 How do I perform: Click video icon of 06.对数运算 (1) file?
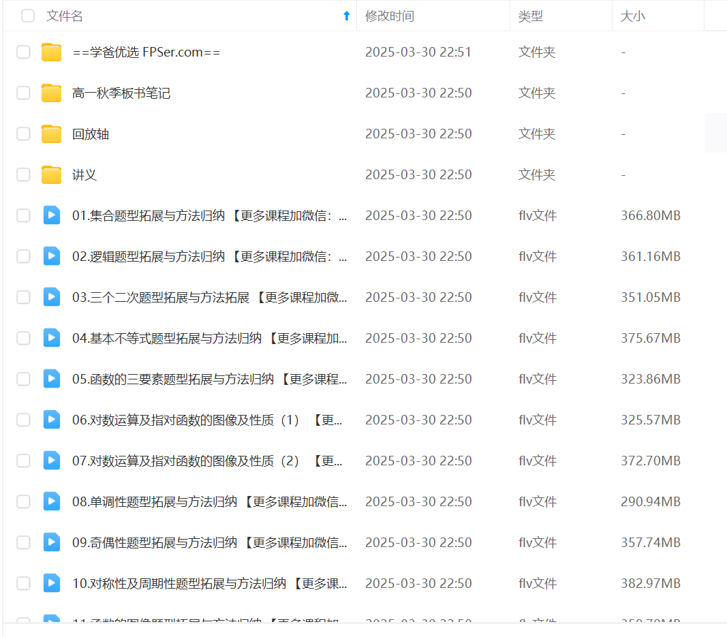(x=52, y=420)
